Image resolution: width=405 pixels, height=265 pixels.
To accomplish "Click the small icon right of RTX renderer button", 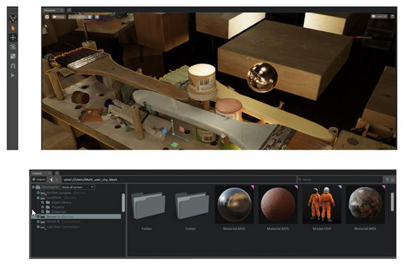I will tap(97, 17).
